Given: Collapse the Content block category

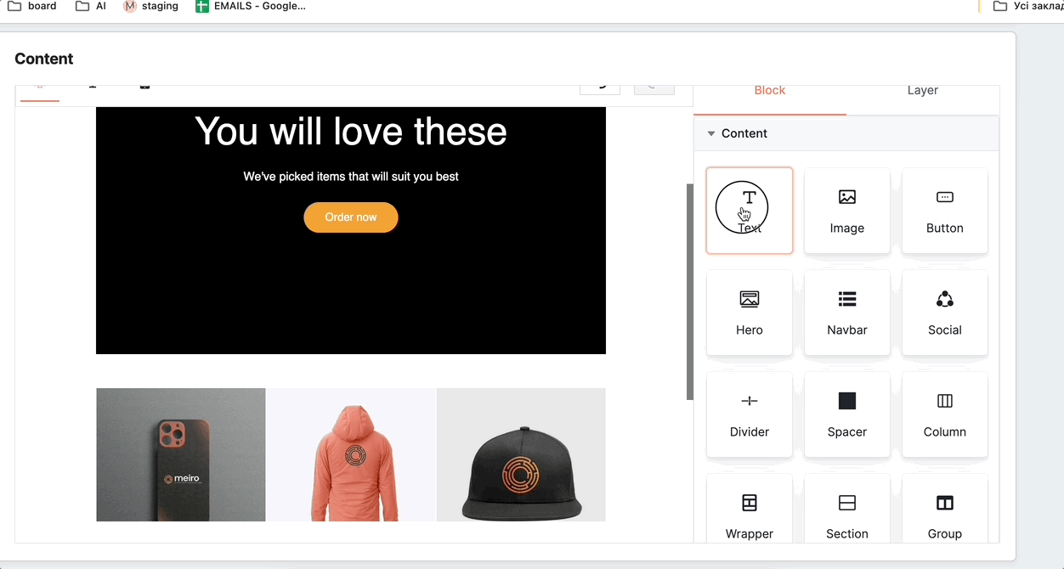Looking at the screenshot, I should click(x=712, y=133).
